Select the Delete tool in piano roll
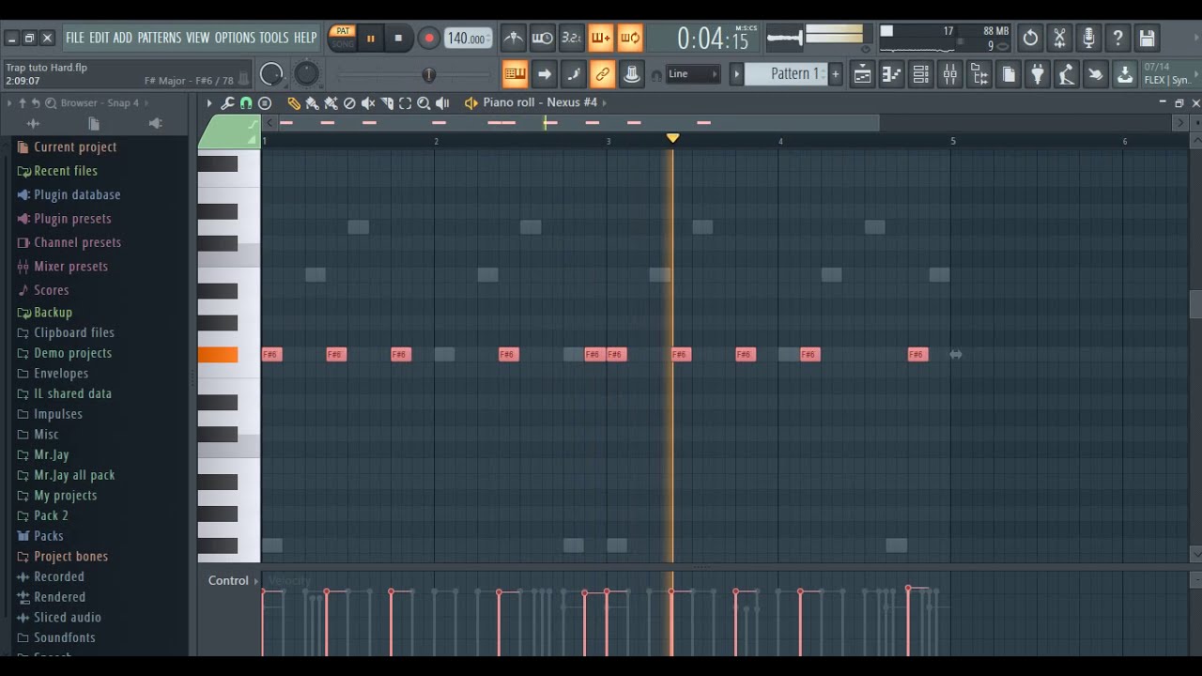Screen dimensions: 1202x676 coord(349,103)
